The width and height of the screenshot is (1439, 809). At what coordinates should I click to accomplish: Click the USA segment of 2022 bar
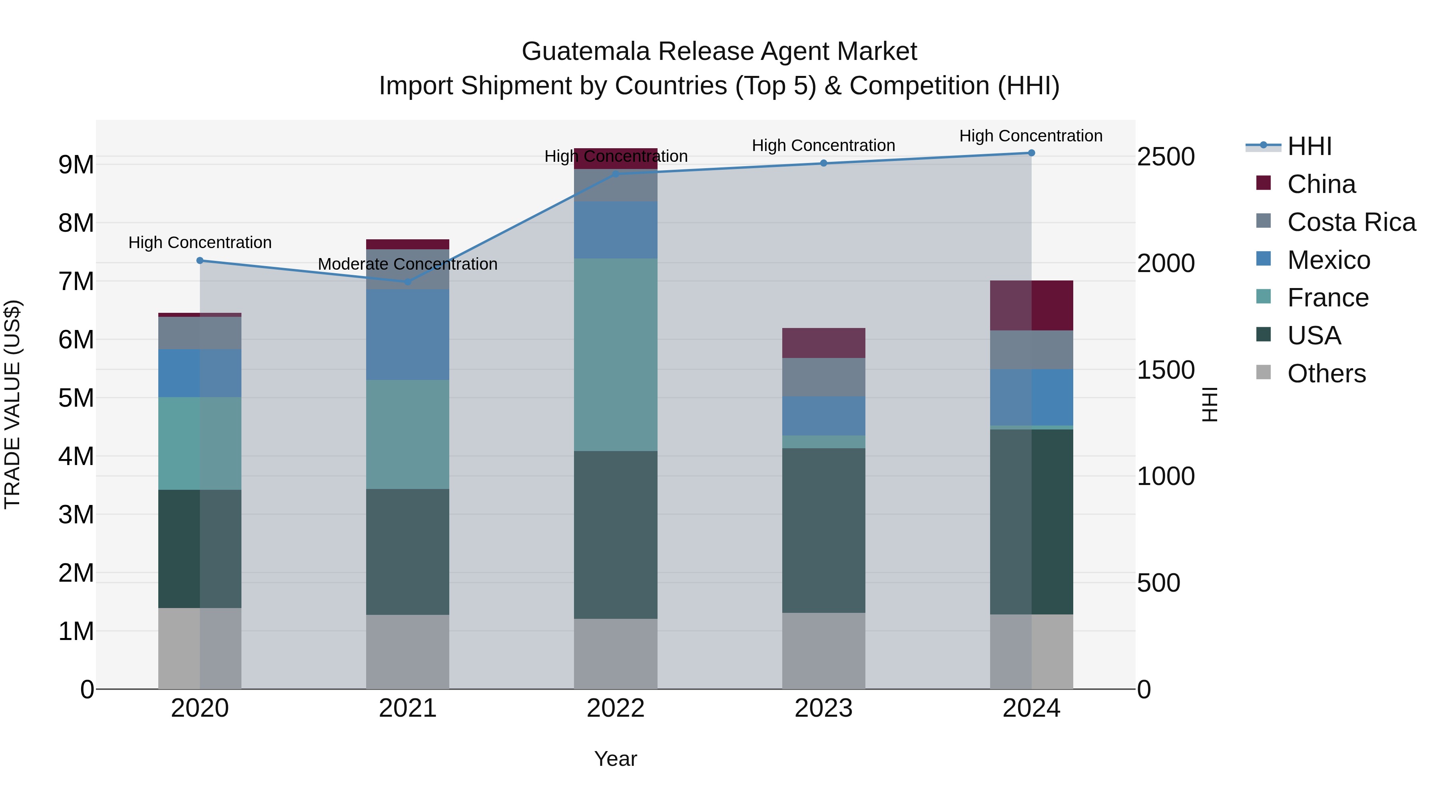click(x=616, y=535)
